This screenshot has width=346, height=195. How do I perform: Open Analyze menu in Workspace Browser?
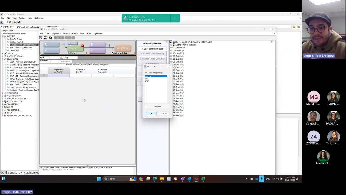point(22,18)
